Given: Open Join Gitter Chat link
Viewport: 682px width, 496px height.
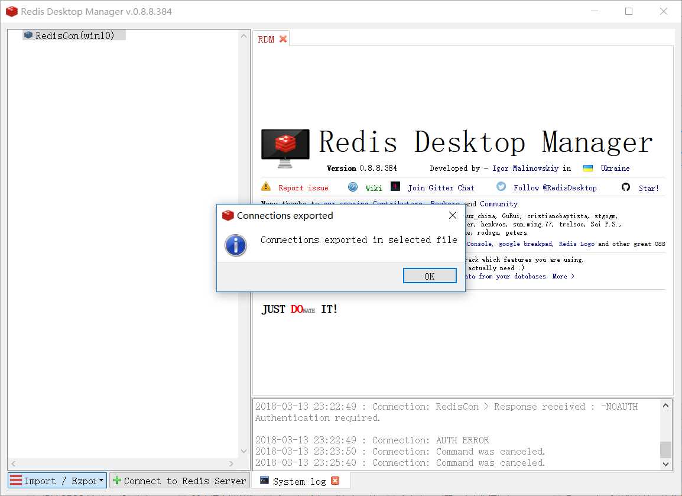Looking at the screenshot, I should click(441, 188).
